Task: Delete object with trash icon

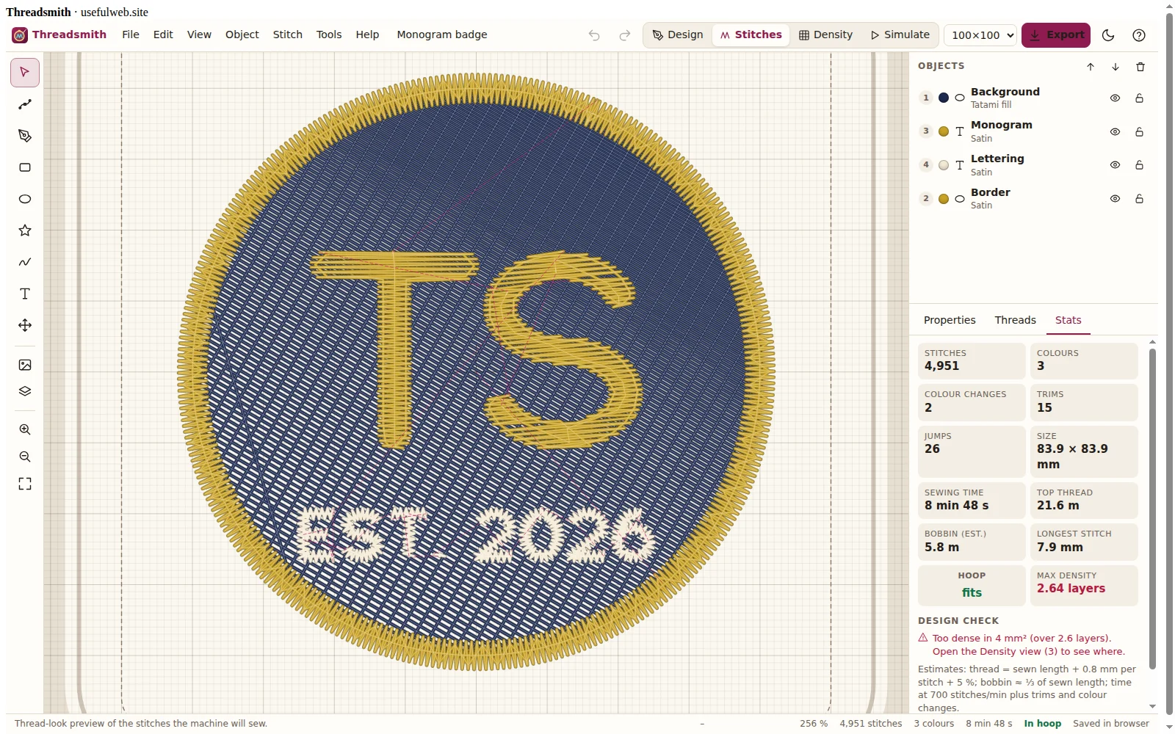Action: click(x=1140, y=67)
